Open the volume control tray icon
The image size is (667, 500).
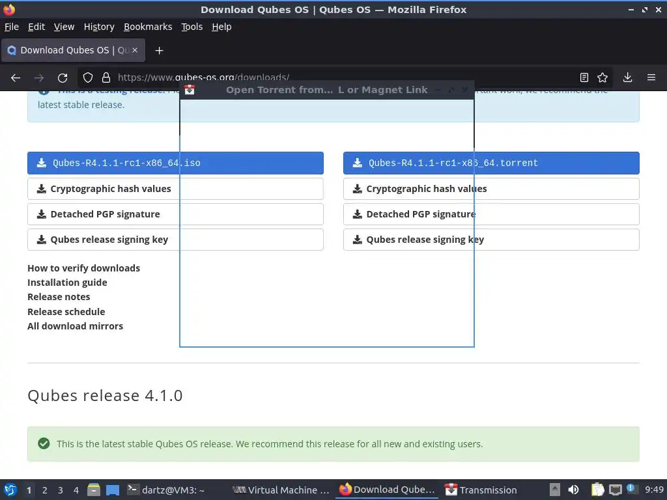(573, 490)
